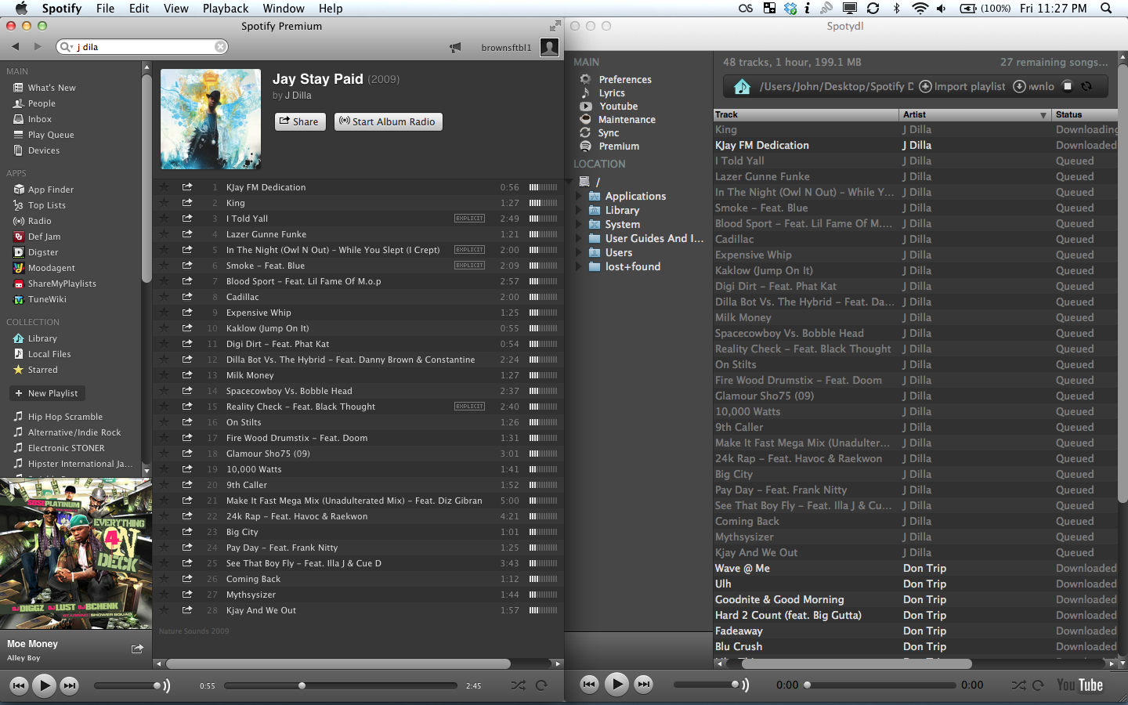Open Devices in Spotify sidebar

43,150
